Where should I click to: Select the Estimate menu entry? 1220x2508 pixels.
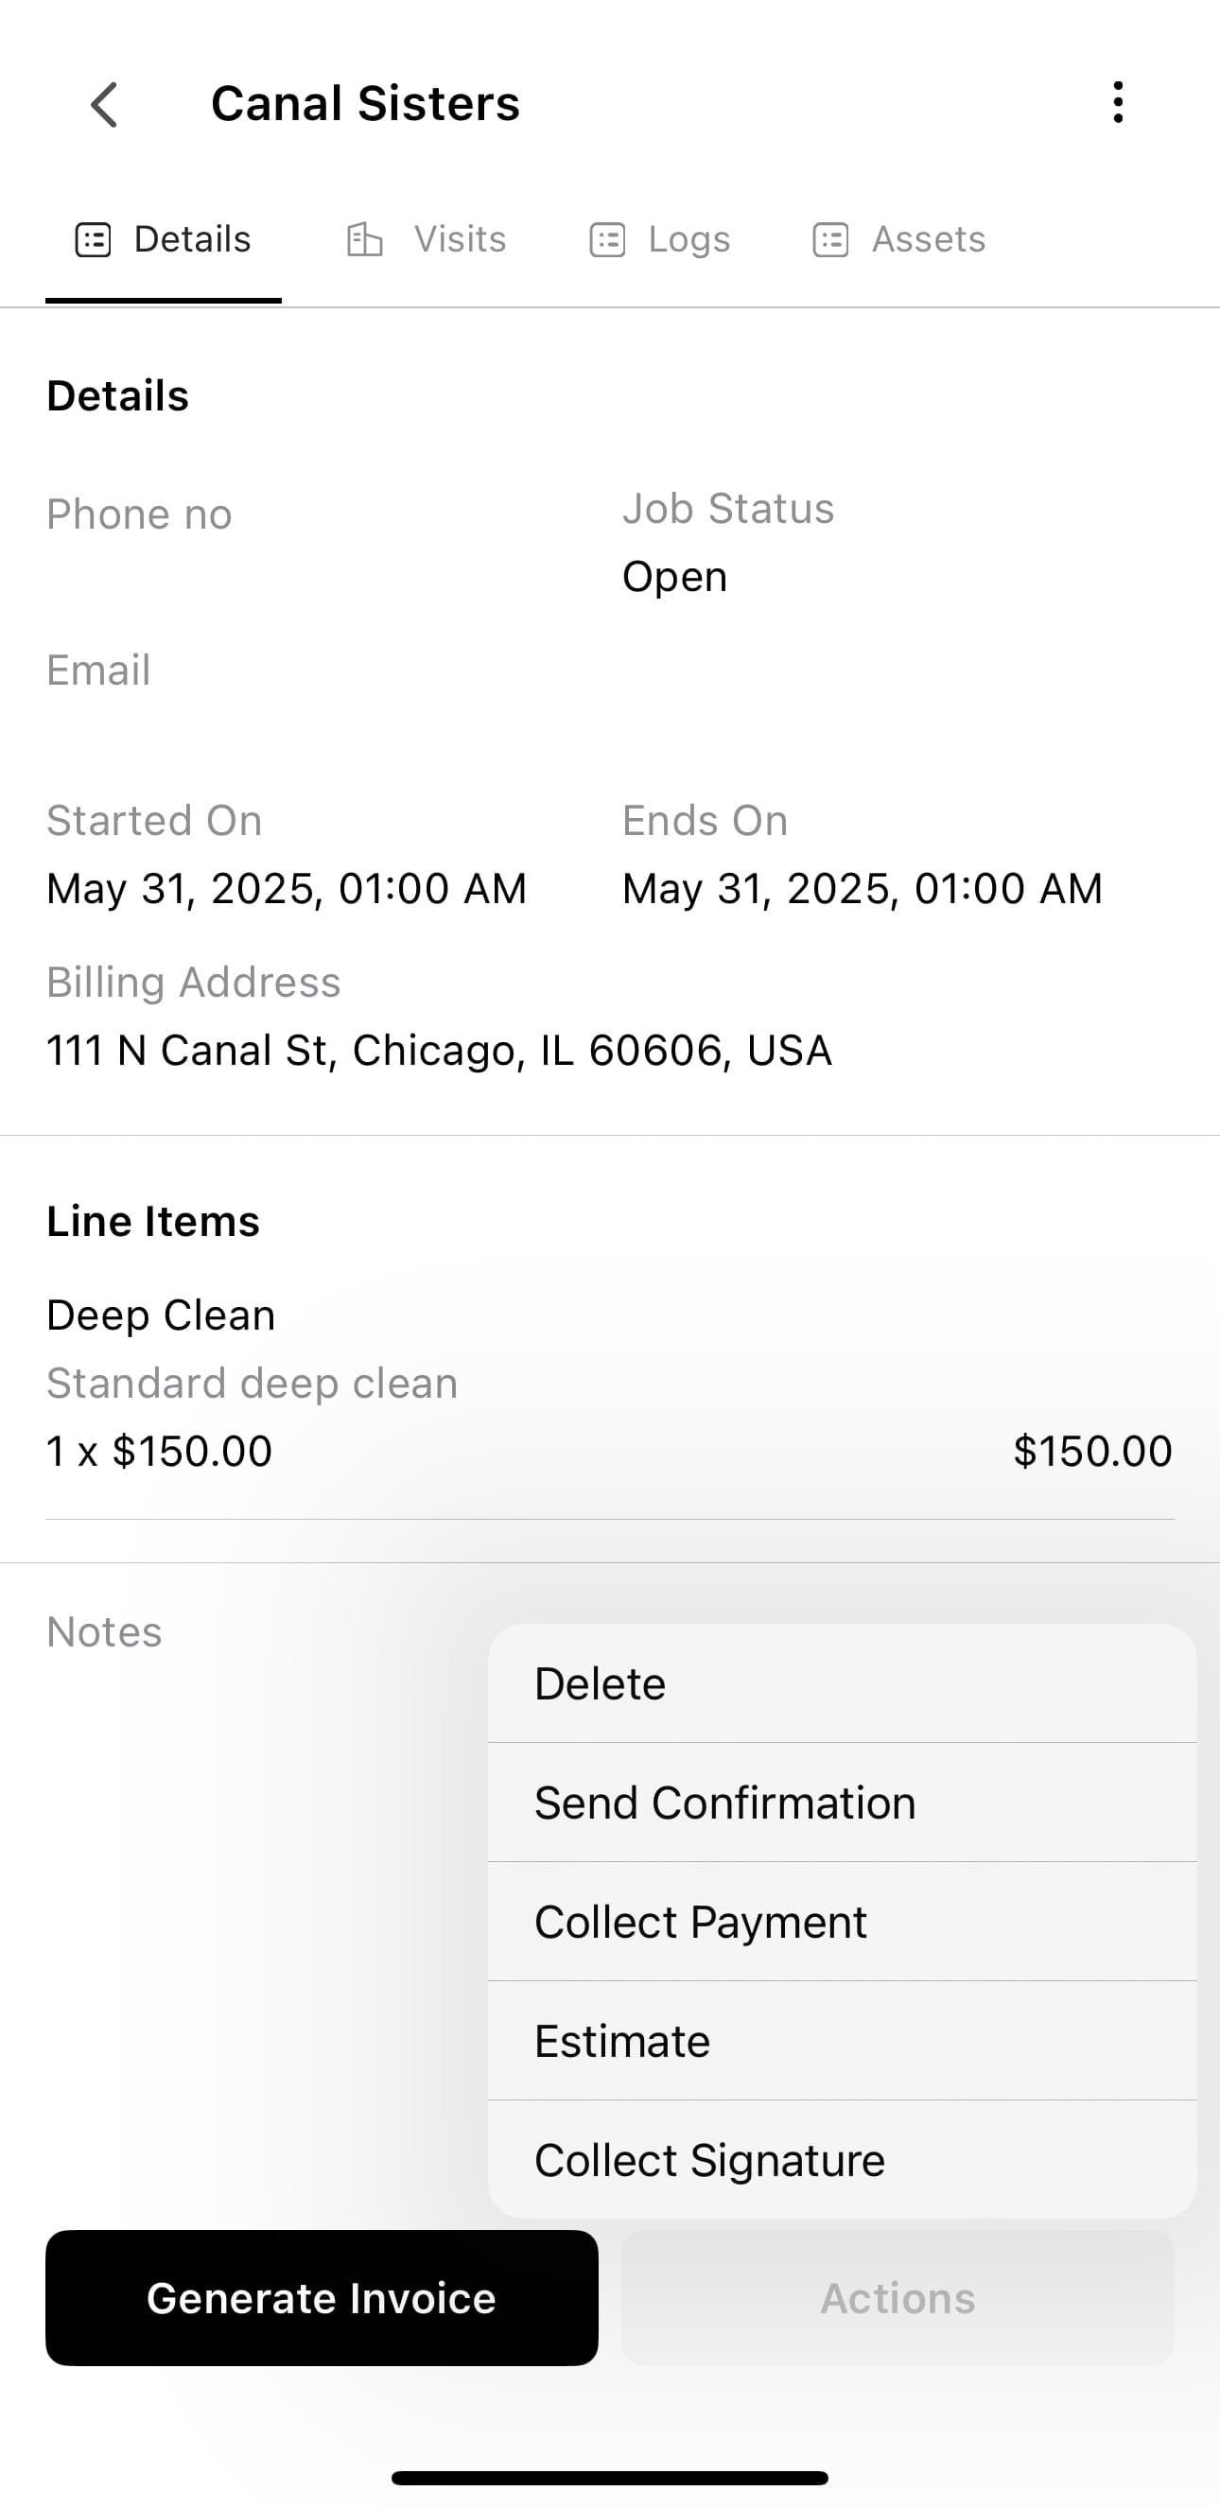tap(842, 2041)
